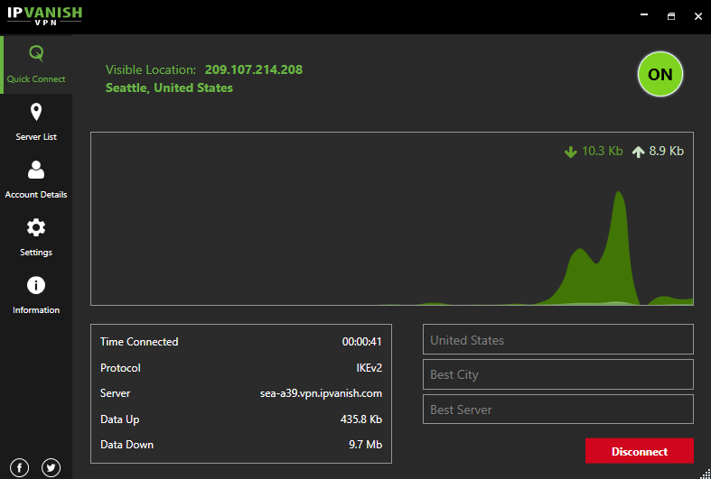Open the Settings page
711x479 pixels.
(36, 237)
